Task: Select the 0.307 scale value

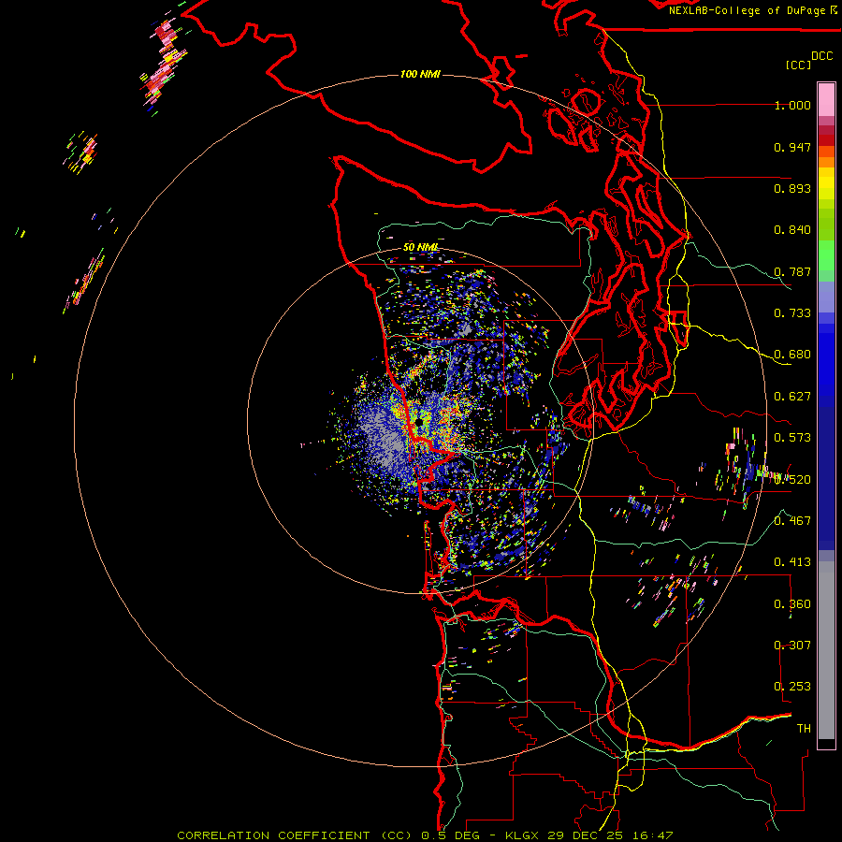Action: [792, 646]
